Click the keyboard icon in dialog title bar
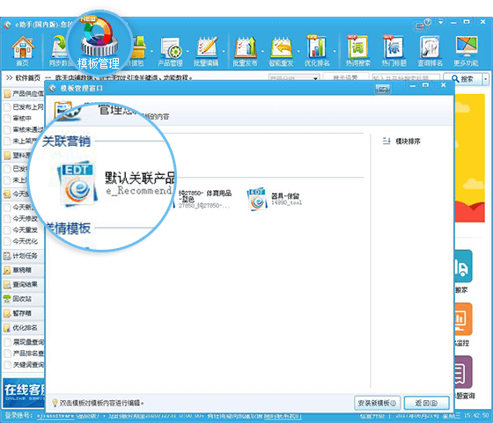This screenshot has height=423, width=493. click(x=383, y=90)
